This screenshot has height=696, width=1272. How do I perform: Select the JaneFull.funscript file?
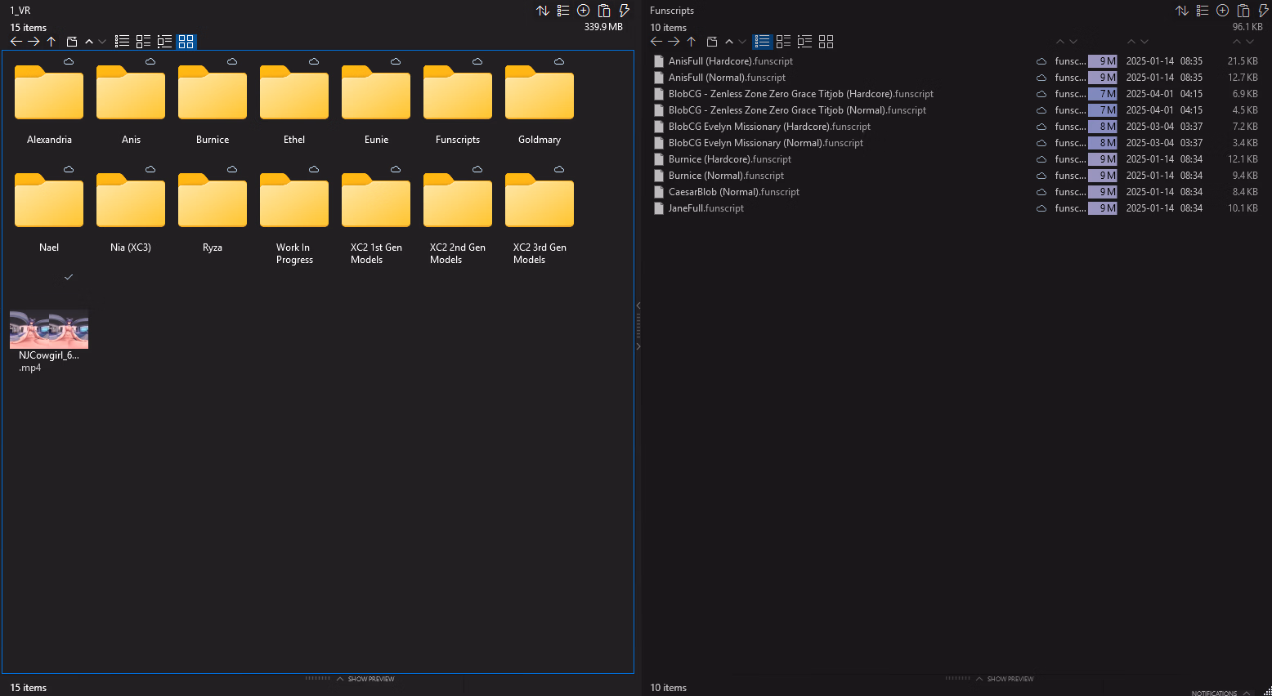pyautogui.click(x=706, y=208)
